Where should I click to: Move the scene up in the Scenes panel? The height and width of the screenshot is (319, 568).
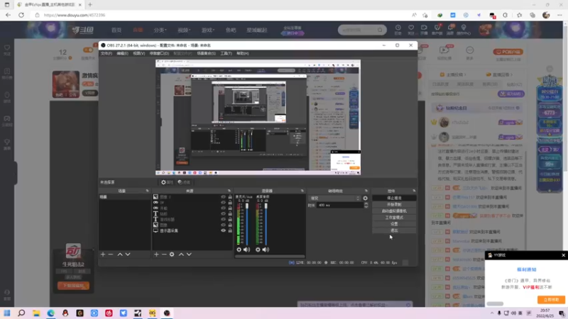point(120,254)
